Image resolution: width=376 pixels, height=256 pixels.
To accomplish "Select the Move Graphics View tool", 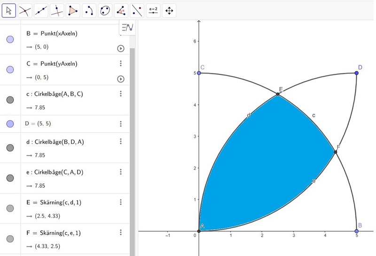I will coord(169,10).
